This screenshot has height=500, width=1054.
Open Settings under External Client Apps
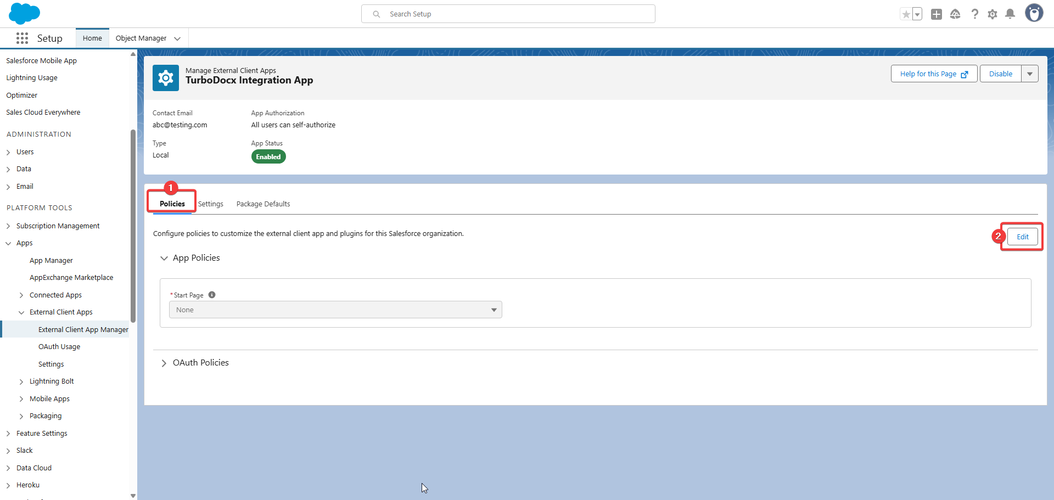51,364
